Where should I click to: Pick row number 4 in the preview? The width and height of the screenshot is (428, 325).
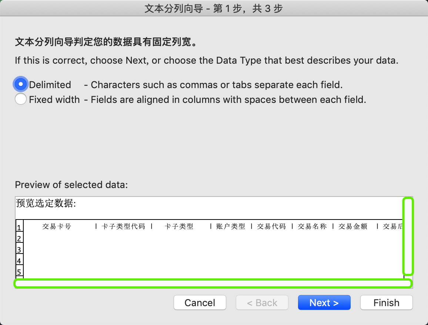(x=19, y=260)
